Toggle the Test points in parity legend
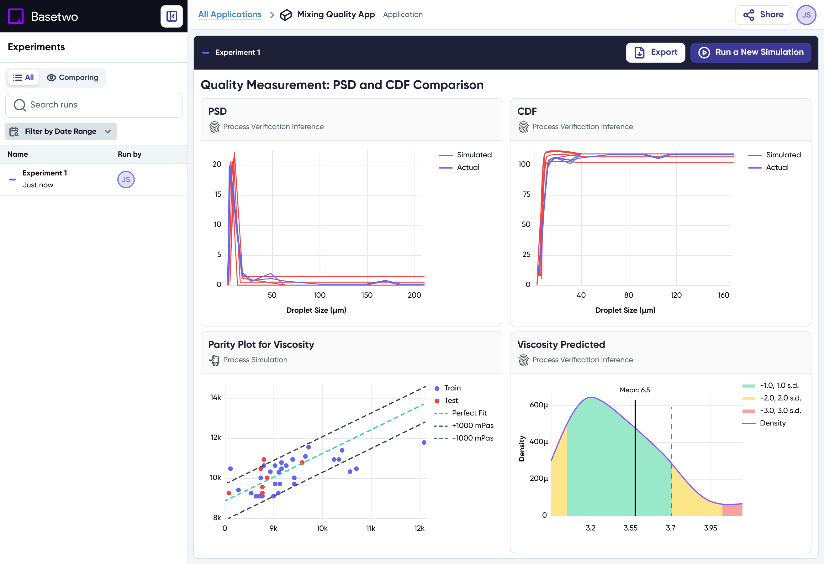The height and width of the screenshot is (564, 824). coord(446,400)
